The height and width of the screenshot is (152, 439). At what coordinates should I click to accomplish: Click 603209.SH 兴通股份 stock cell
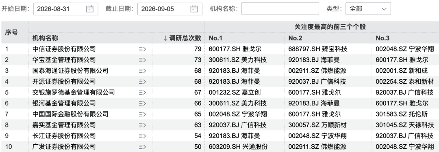click(238, 147)
